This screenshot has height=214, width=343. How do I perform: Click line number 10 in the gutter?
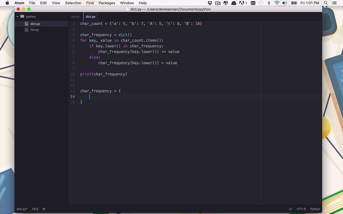tap(73, 74)
